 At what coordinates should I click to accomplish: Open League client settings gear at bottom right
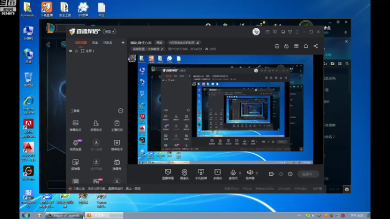pos(347,189)
